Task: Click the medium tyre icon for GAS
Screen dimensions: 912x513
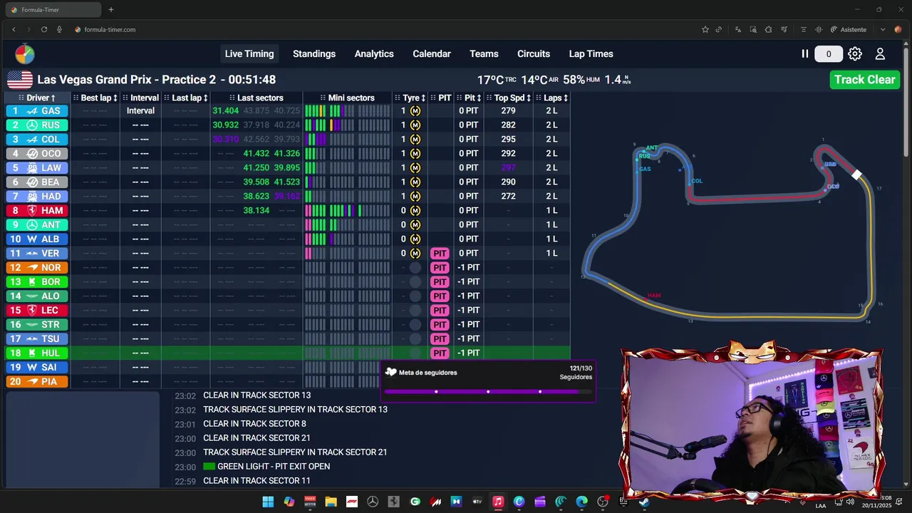Action: click(415, 110)
